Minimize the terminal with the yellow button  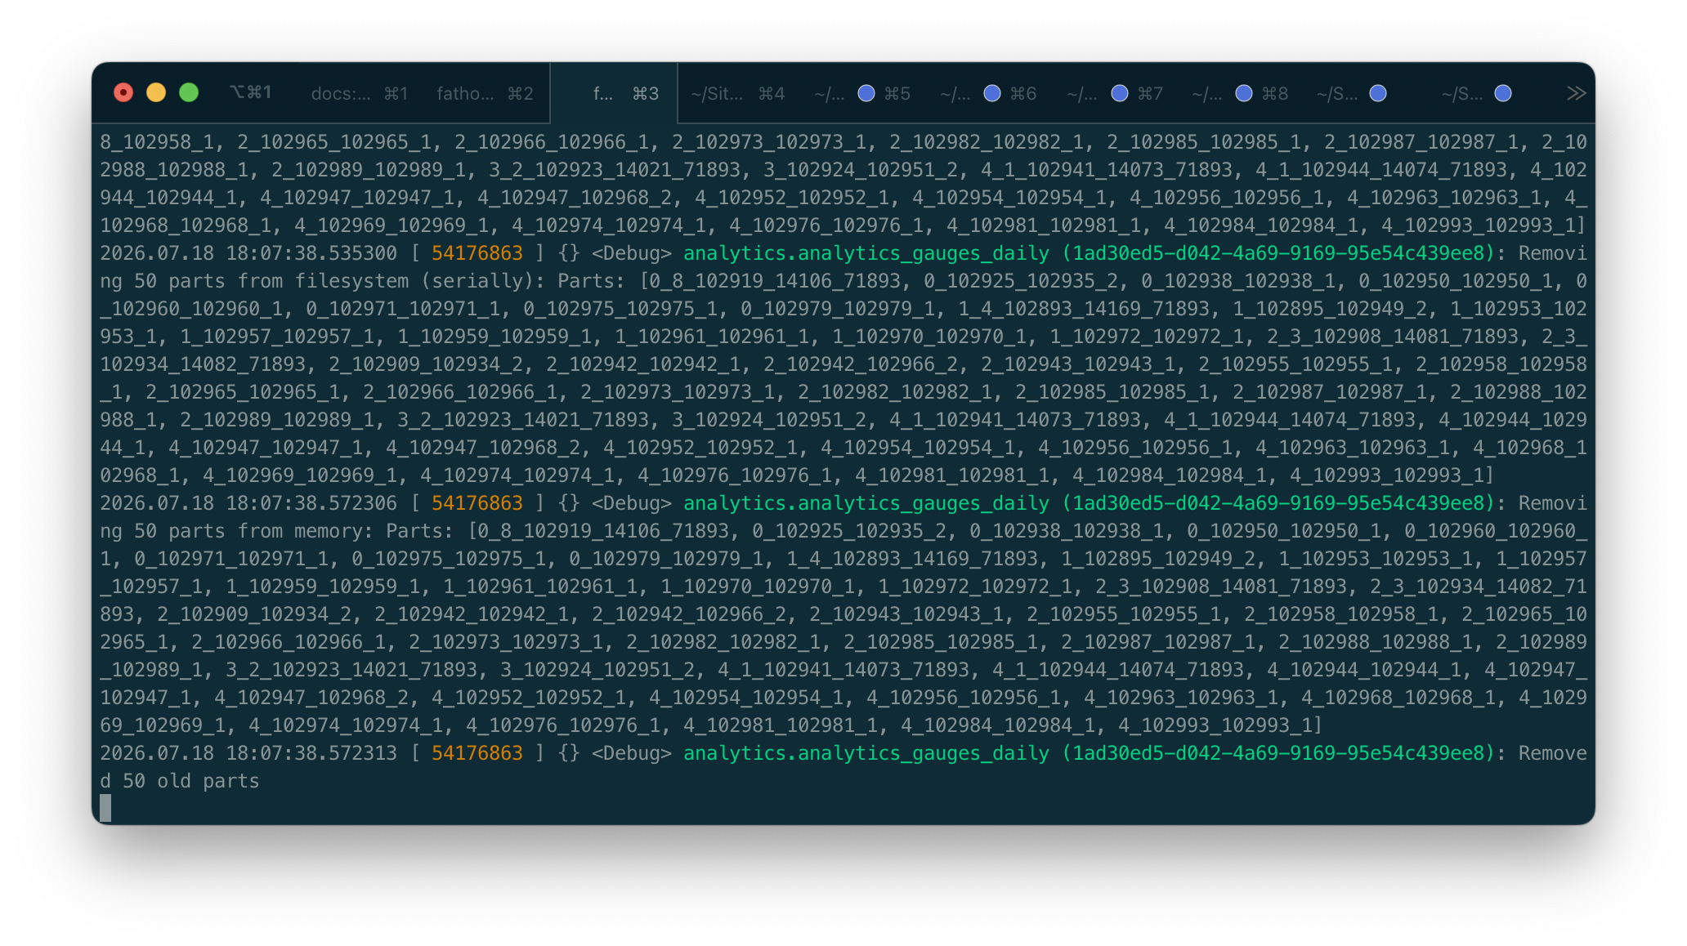[x=156, y=92]
